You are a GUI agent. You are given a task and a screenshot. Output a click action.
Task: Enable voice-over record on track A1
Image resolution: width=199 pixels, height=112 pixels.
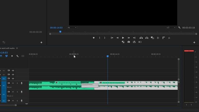coord(21,83)
